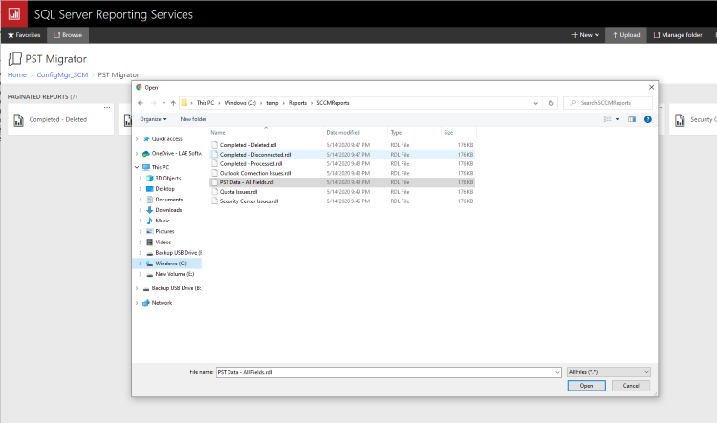Select 3D Objects folder in the tree
The height and width of the screenshot is (423, 717).
168,179
